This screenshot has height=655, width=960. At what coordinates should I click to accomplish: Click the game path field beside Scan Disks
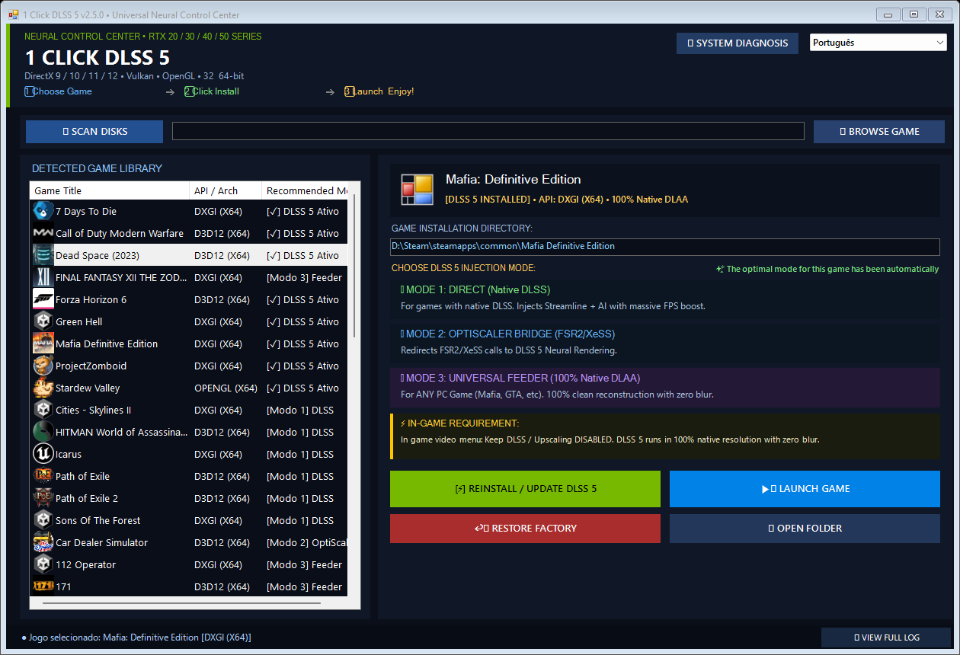488,131
